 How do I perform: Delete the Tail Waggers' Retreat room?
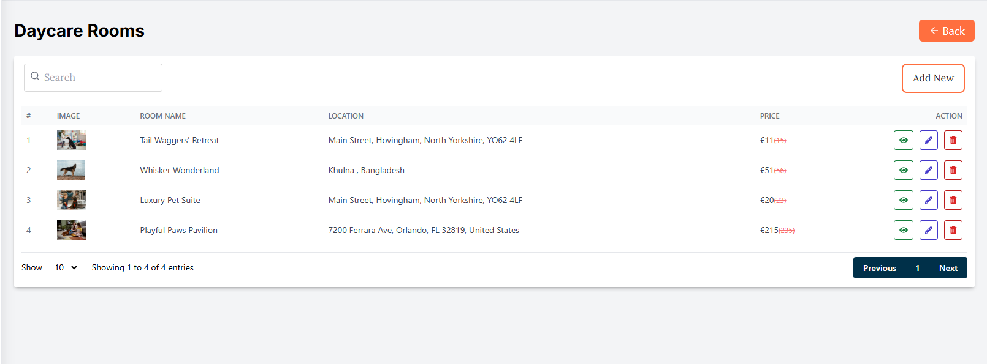(x=953, y=140)
